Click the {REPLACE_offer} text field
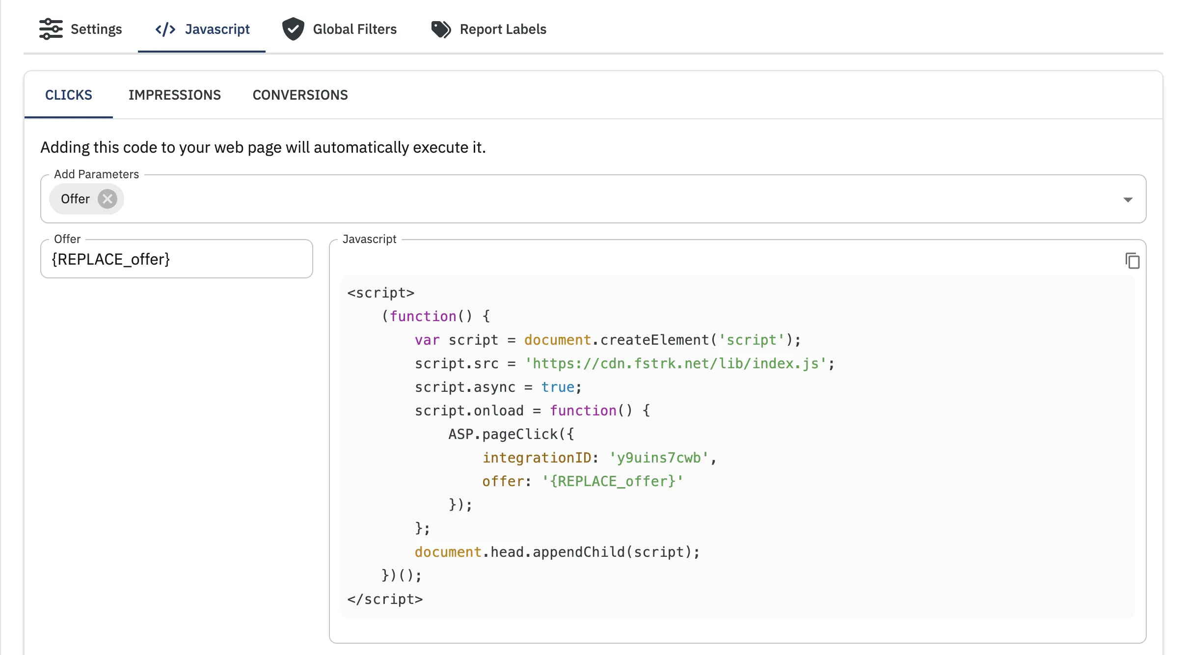 pyautogui.click(x=176, y=259)
